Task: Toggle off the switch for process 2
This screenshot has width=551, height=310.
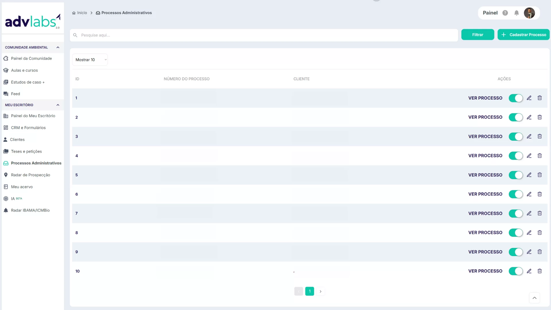Action: [x=516, y=117]
